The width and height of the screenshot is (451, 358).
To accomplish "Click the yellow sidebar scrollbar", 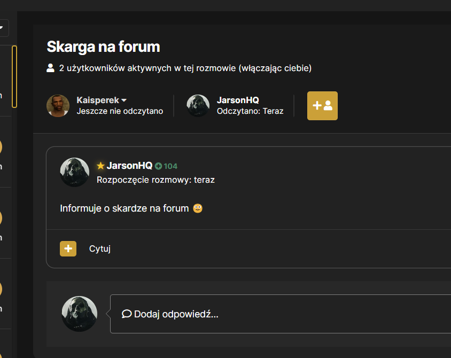I will pos(14,76).
